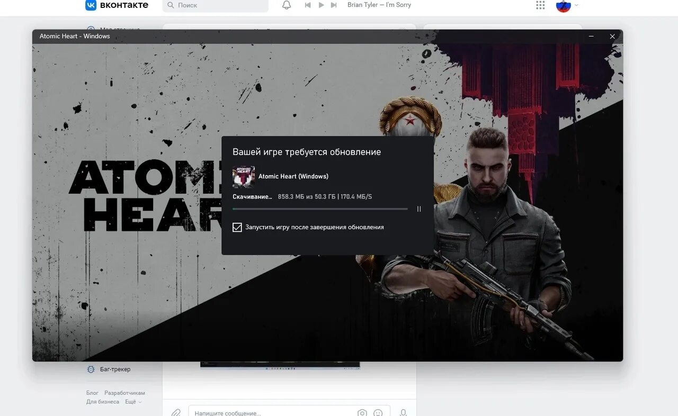The height and width of the screenshot is (416, 678).
Task: Click the Баг-трекер bug icon
Action: [x=91, y=369]
